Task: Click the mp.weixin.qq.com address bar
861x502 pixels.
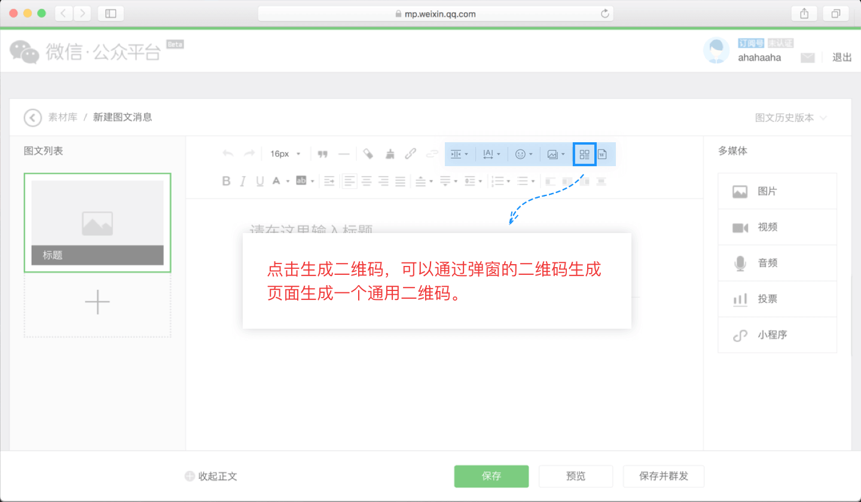Action: [x=435, y=13]
